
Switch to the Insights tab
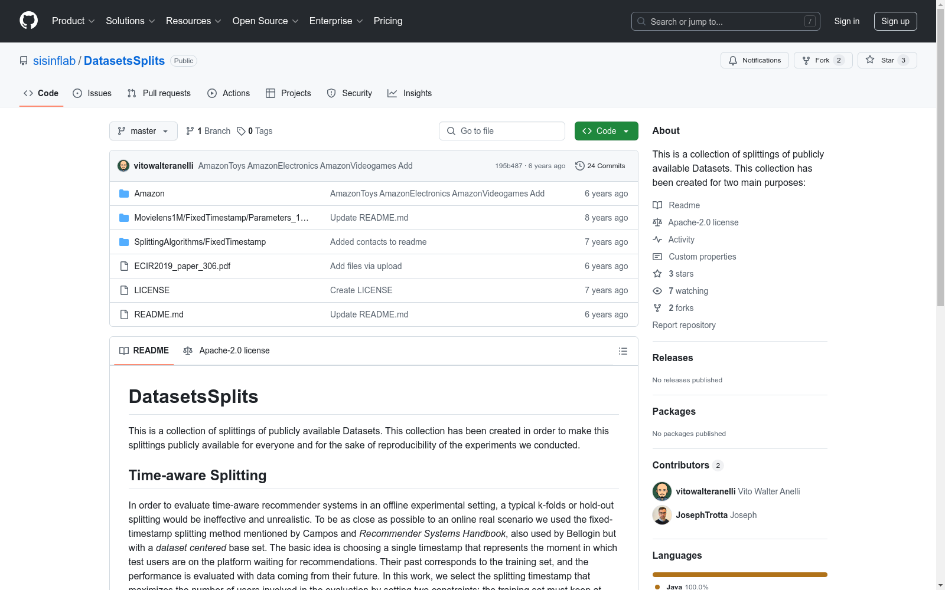(x=410, y=93)
